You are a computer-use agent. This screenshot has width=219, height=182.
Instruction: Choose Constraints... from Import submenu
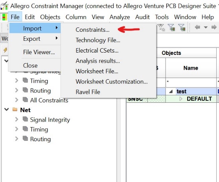(x=93, y=30)
